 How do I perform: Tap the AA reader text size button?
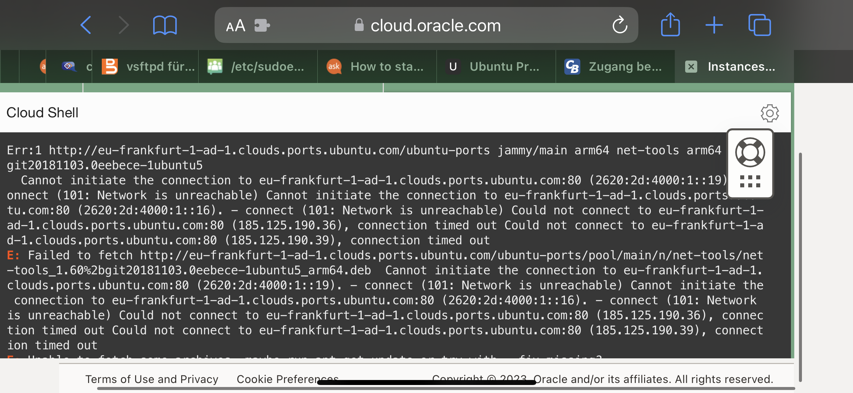[236, 26]
